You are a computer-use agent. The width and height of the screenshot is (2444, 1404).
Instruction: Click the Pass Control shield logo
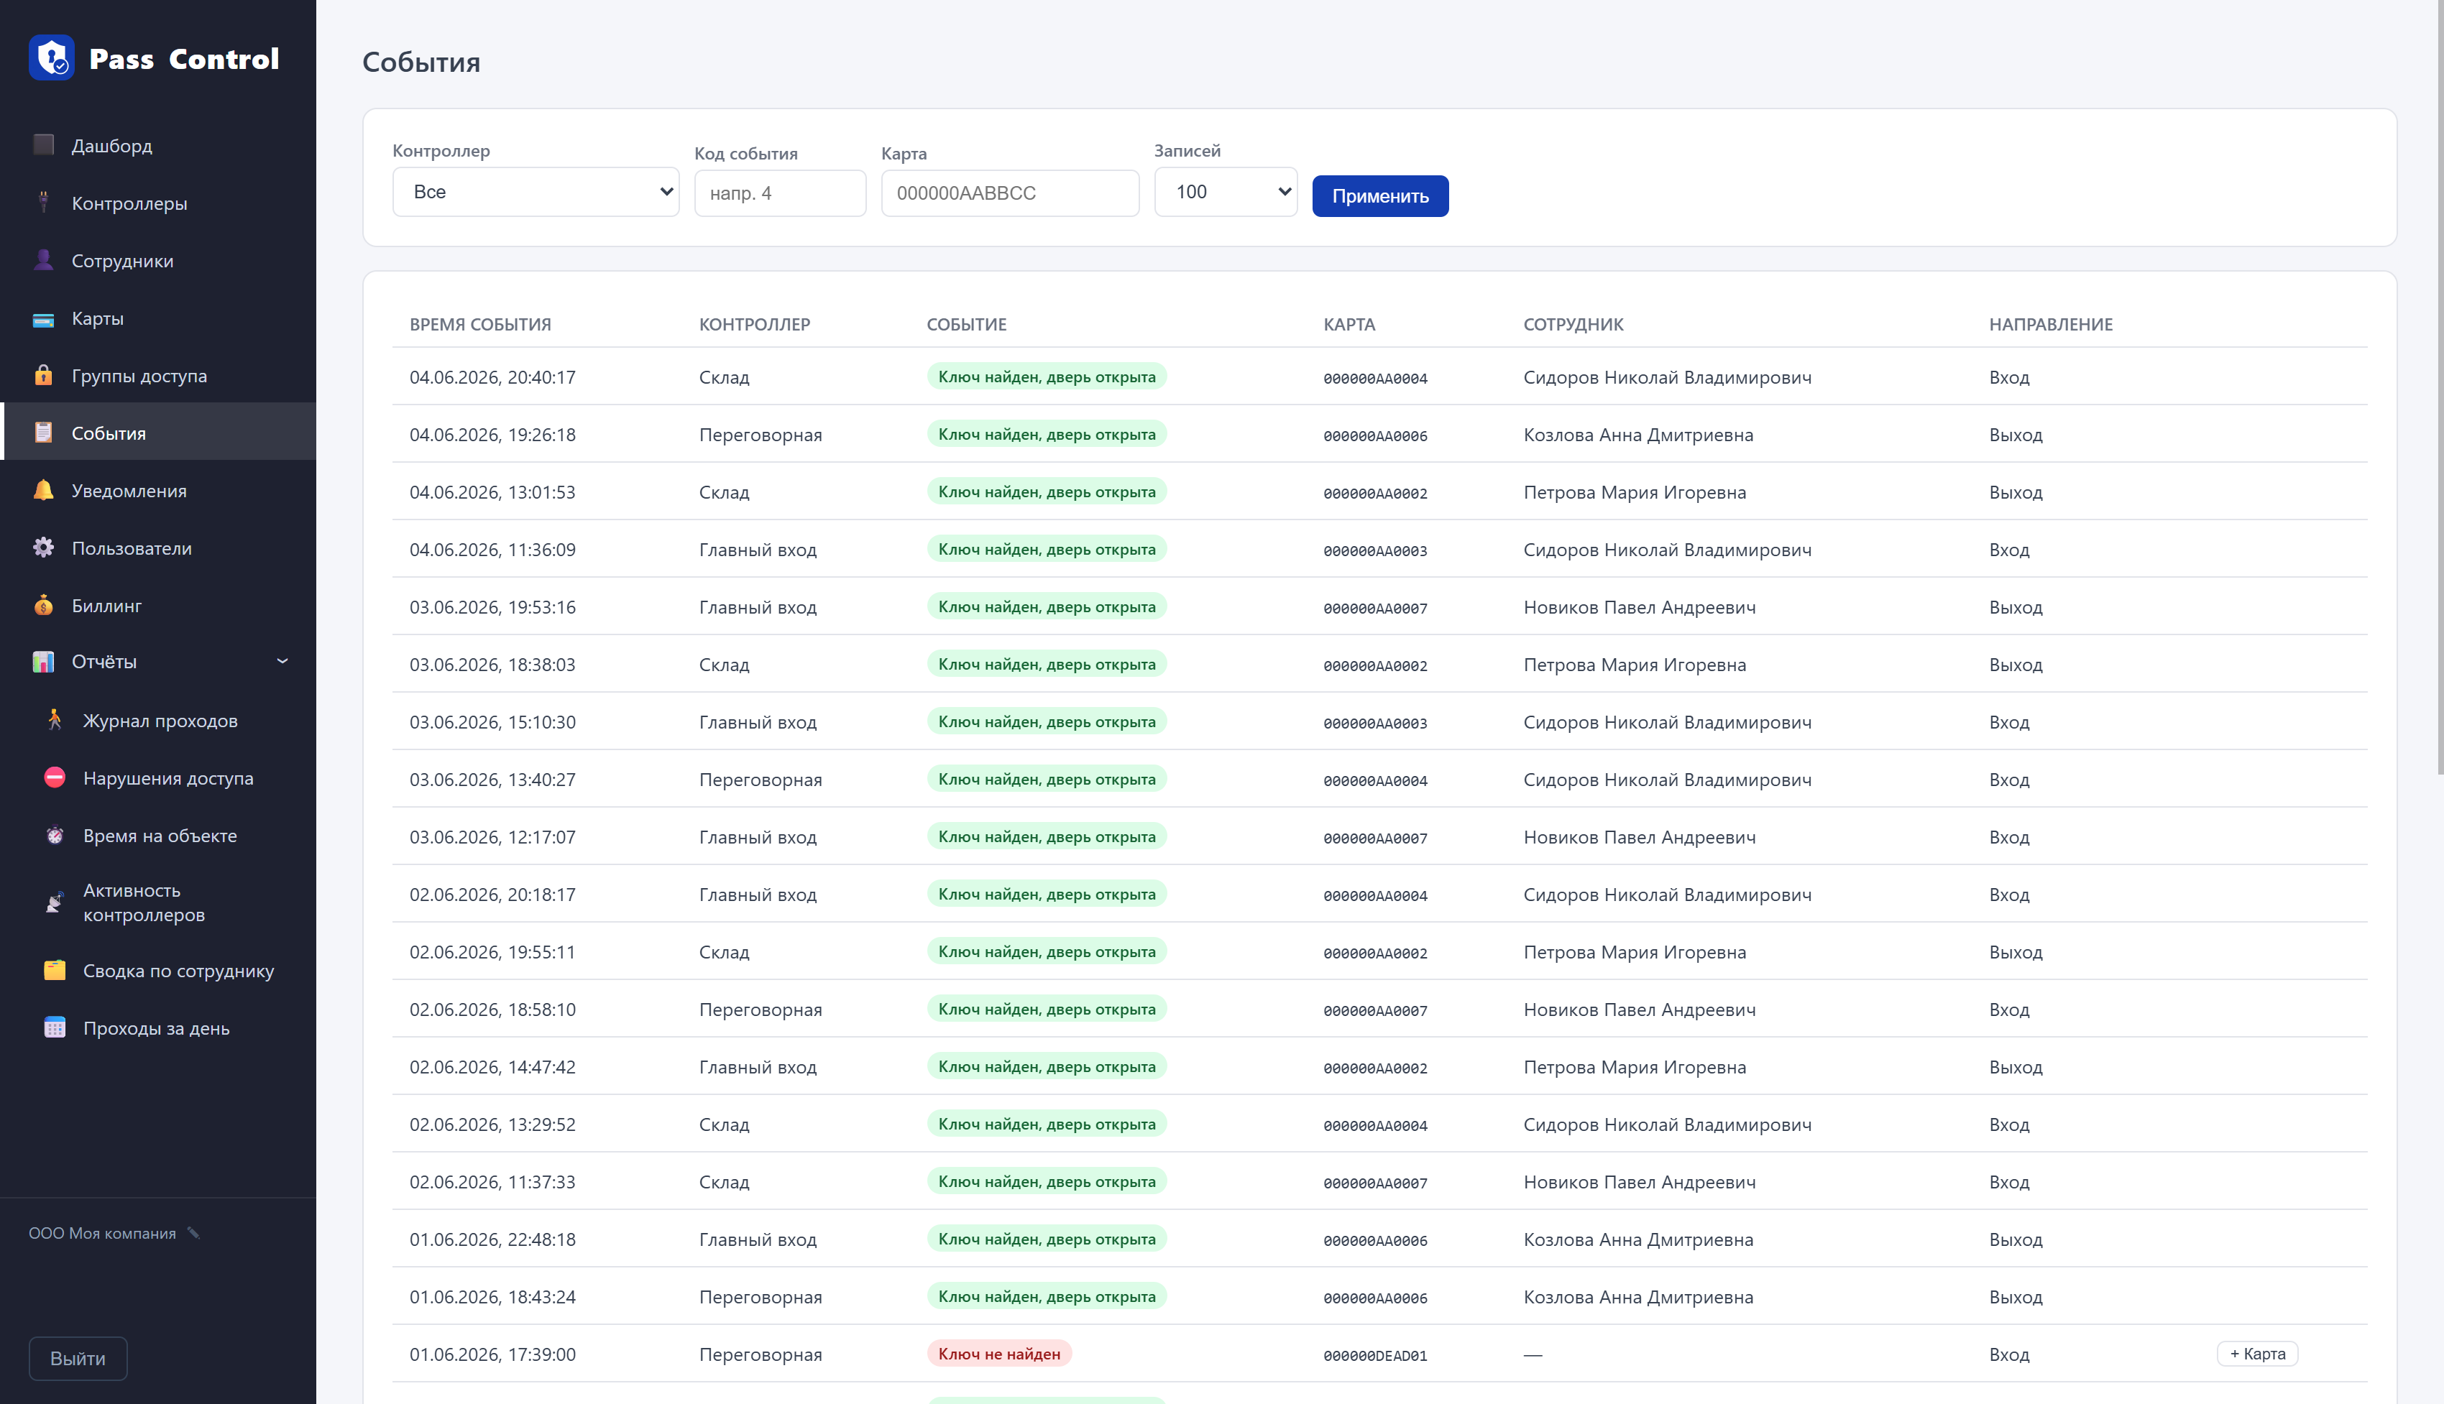click(x=52, y=58)
